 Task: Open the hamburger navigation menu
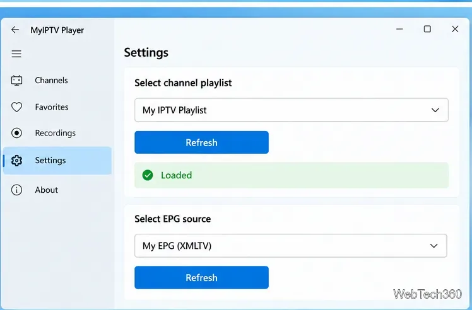[x=16, y=54]
